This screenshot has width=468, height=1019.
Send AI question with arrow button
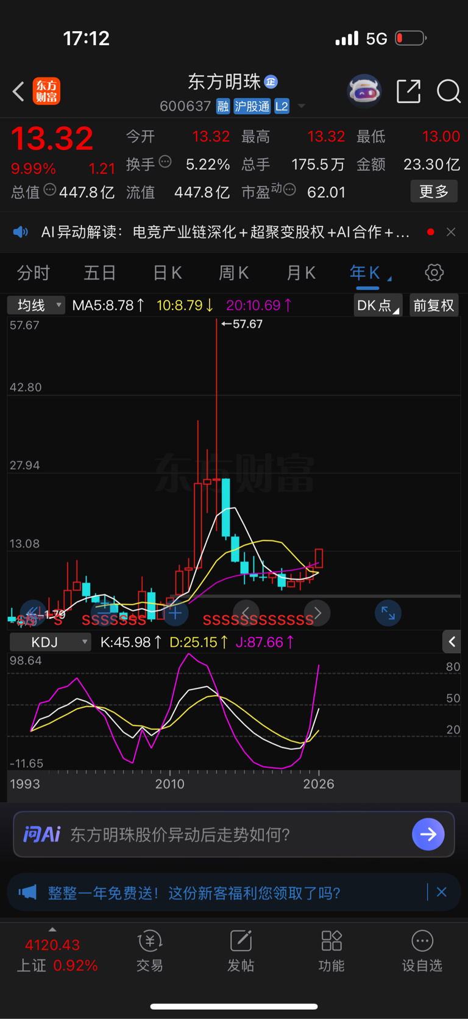point(428,834)
